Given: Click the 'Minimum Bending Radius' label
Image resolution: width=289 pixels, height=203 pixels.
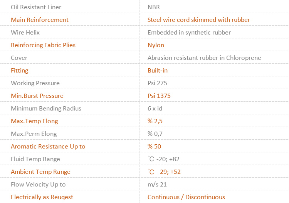Looking at the screenshot, I should click(x=46, y=109).
